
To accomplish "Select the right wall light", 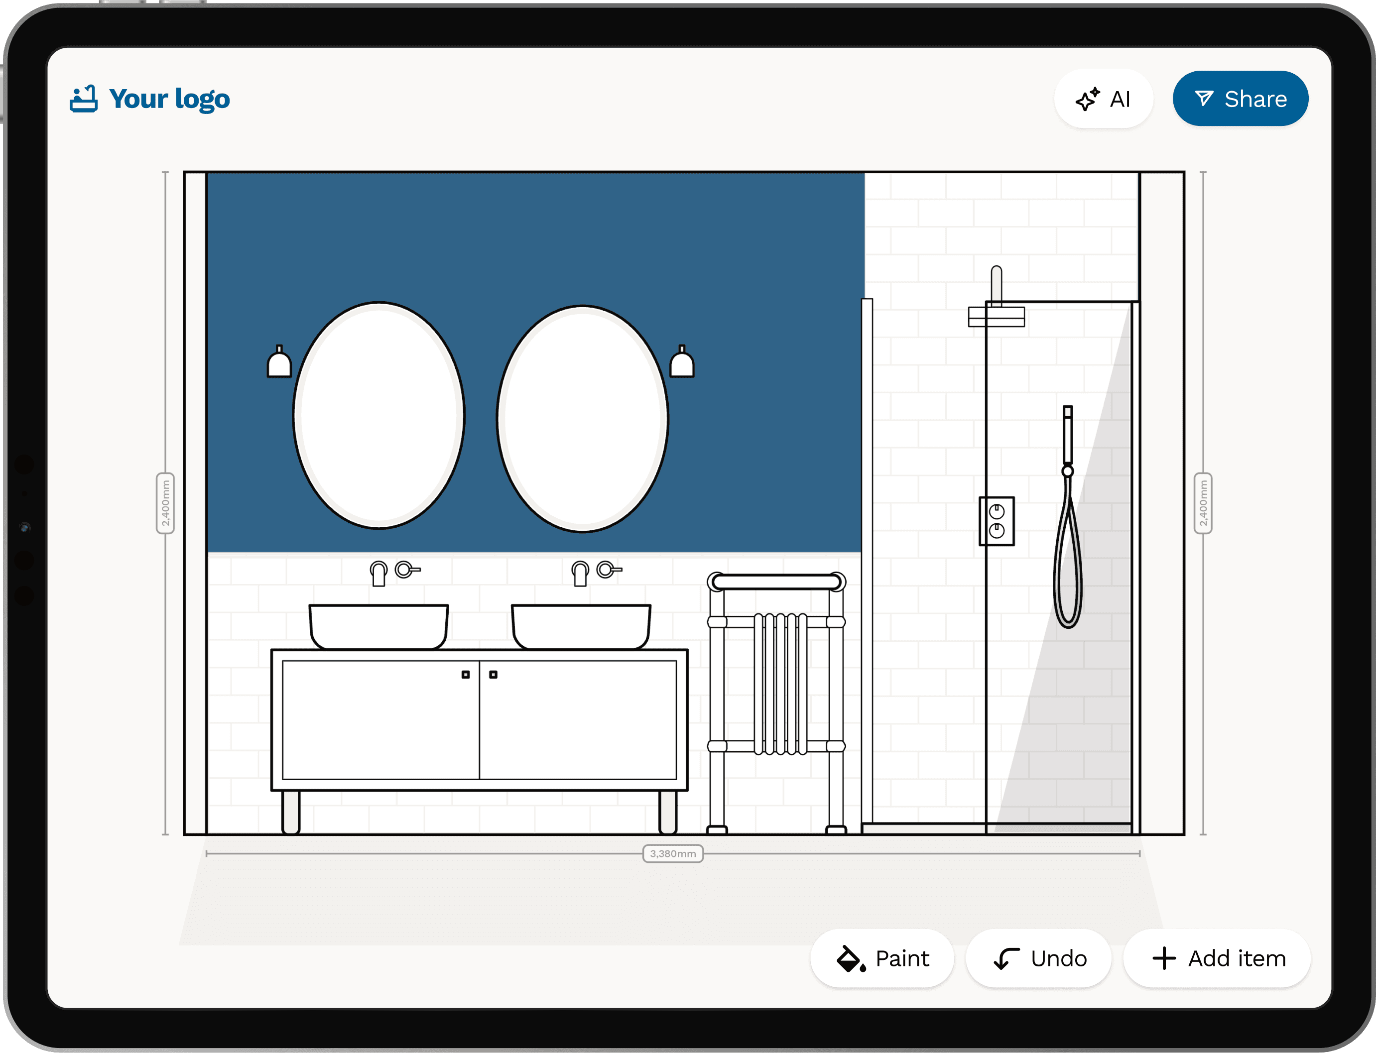I will [682, 361].
